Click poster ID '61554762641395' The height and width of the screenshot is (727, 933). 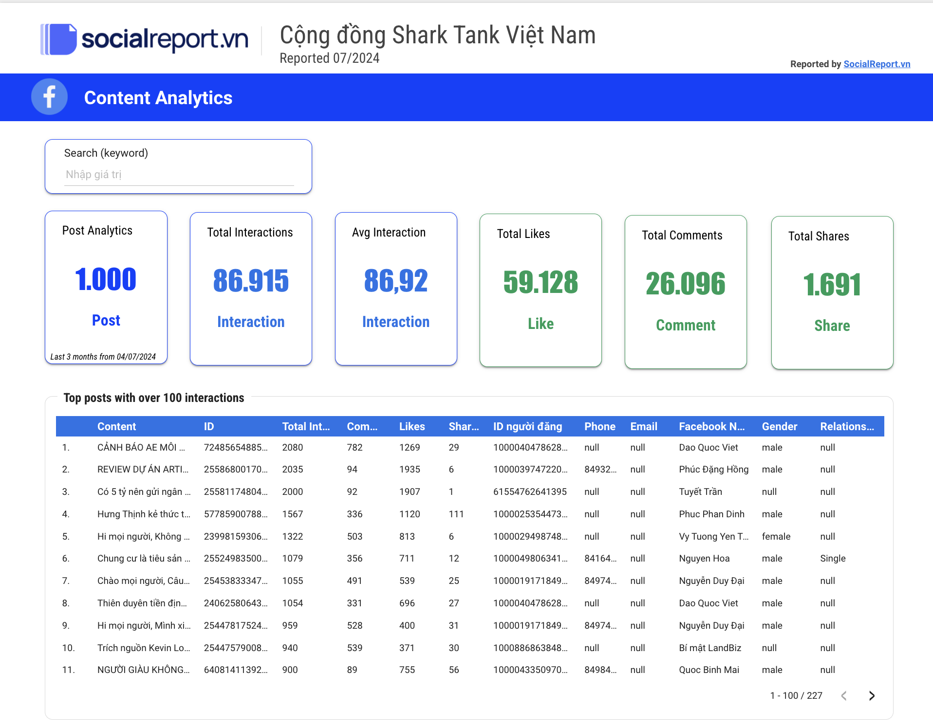530,491
